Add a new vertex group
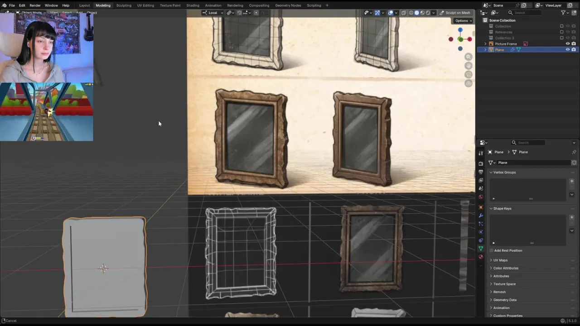This screenshot has height=326, width=580. pyautogui.click(x=572, y=181)
